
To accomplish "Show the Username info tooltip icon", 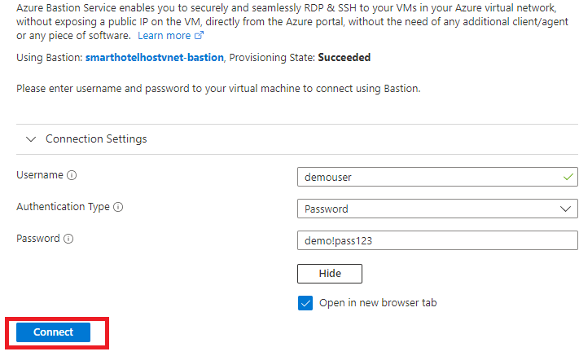I will (72, 175).
